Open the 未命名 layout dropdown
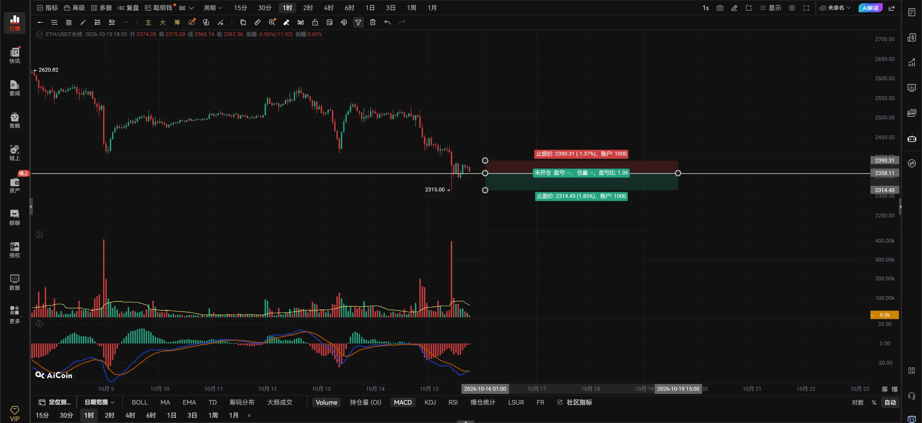This screenshot has height=423, width=922. click(835, 8)
